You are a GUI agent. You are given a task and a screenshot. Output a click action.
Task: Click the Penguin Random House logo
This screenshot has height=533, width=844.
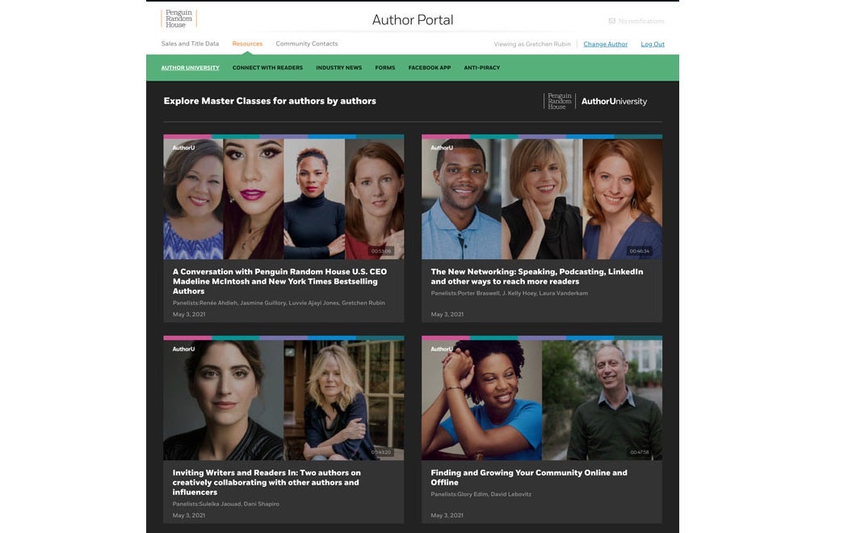click(x=178, y=19)
